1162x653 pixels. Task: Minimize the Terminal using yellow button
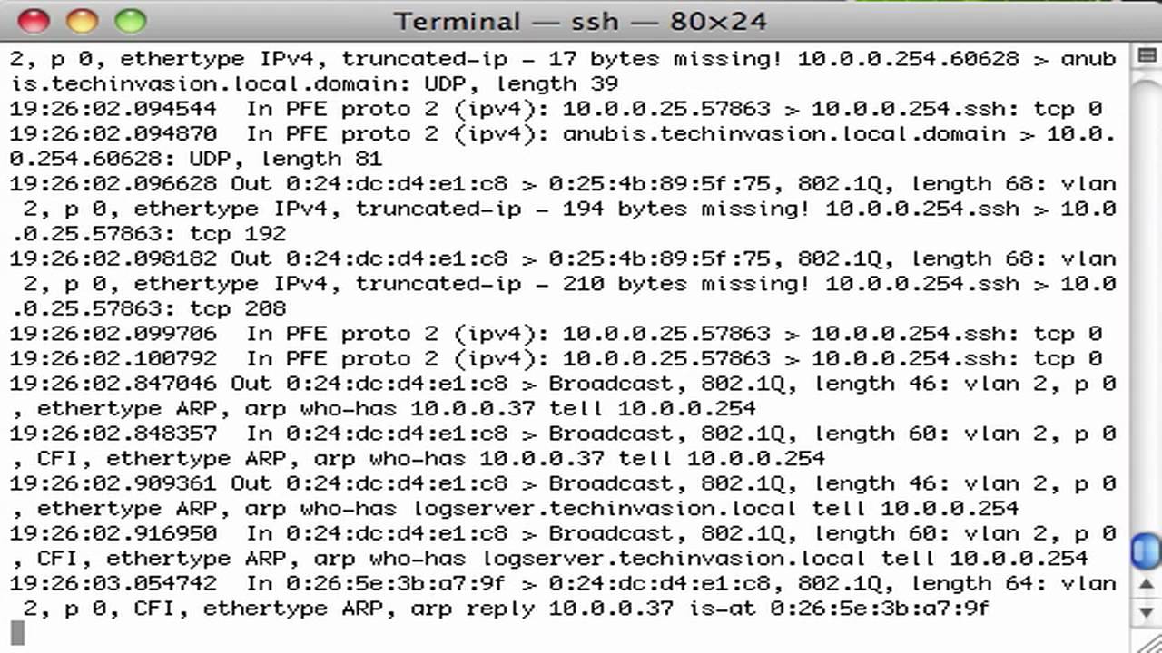[x=82, y=20]
